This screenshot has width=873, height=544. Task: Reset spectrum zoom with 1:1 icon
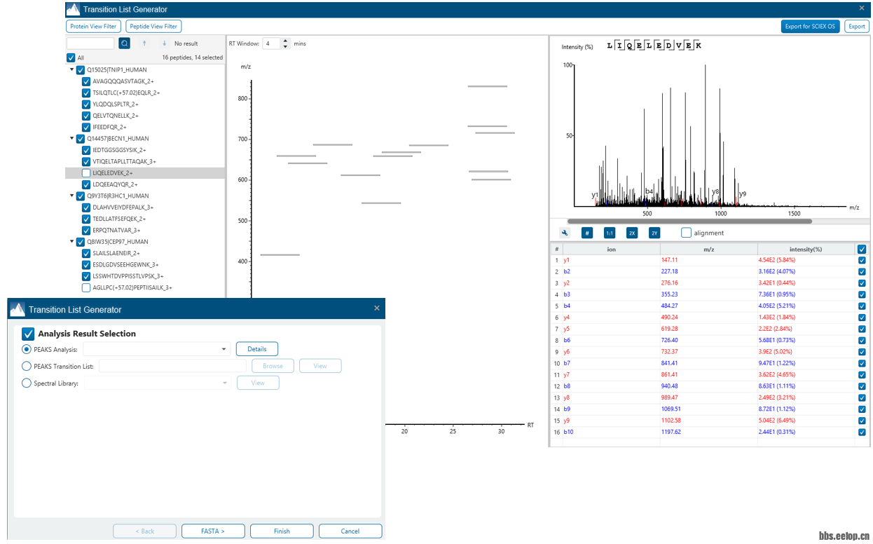click(x=610, y=233)
